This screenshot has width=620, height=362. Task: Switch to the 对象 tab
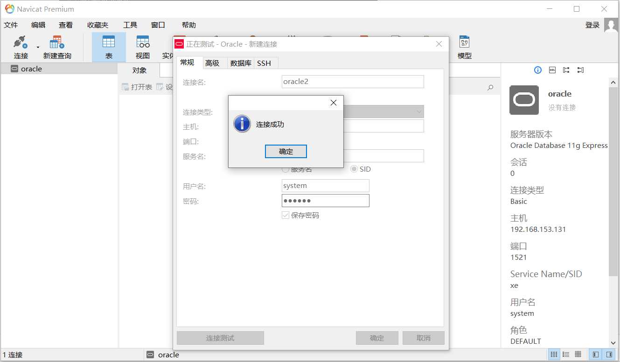tap(139, 70)
